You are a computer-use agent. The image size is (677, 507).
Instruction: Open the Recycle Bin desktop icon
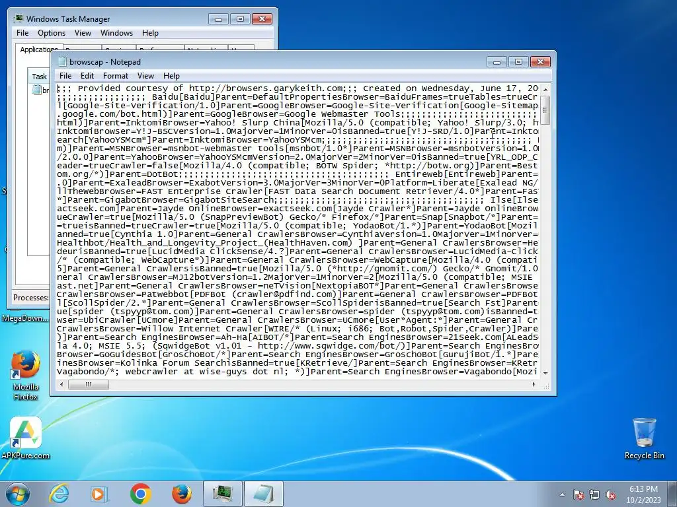[644, 438]
